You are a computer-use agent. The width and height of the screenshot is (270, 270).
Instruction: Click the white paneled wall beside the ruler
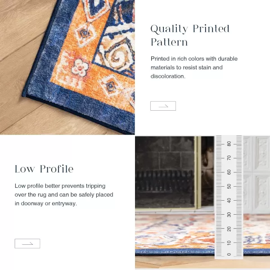click(256, 174)
